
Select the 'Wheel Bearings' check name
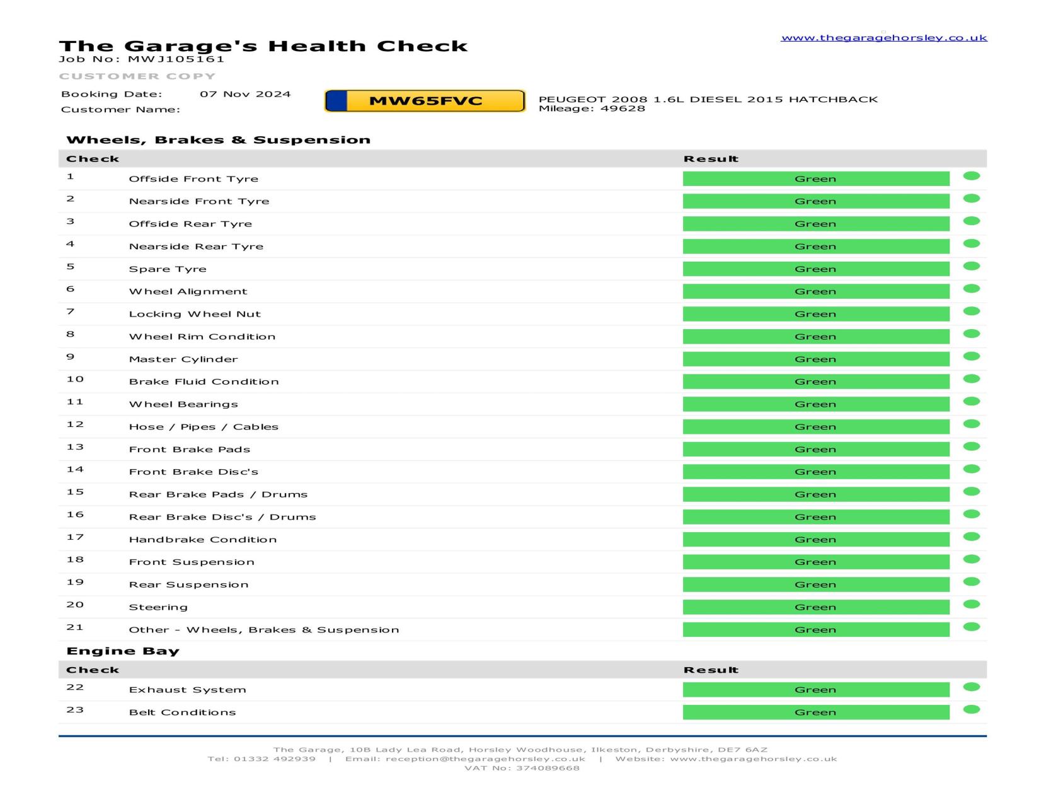coord(183,405)
